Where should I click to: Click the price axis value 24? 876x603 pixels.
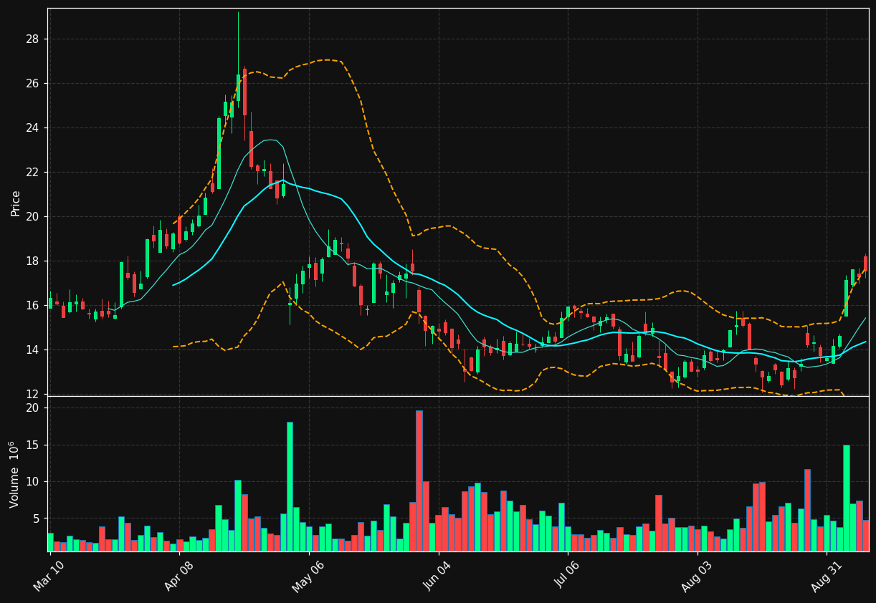click(34, 128)
